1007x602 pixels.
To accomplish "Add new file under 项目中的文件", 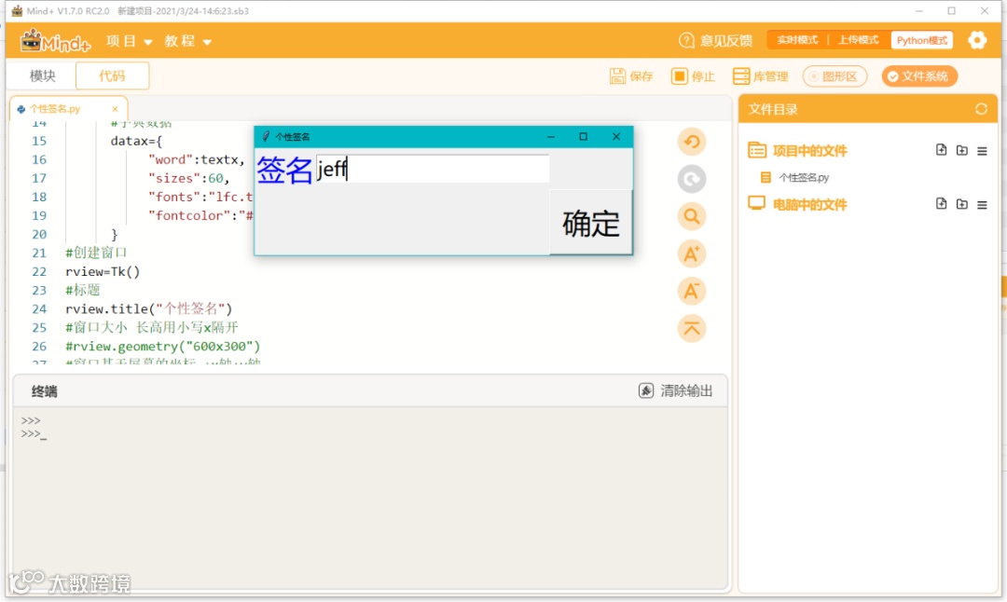I will [941, 150].
